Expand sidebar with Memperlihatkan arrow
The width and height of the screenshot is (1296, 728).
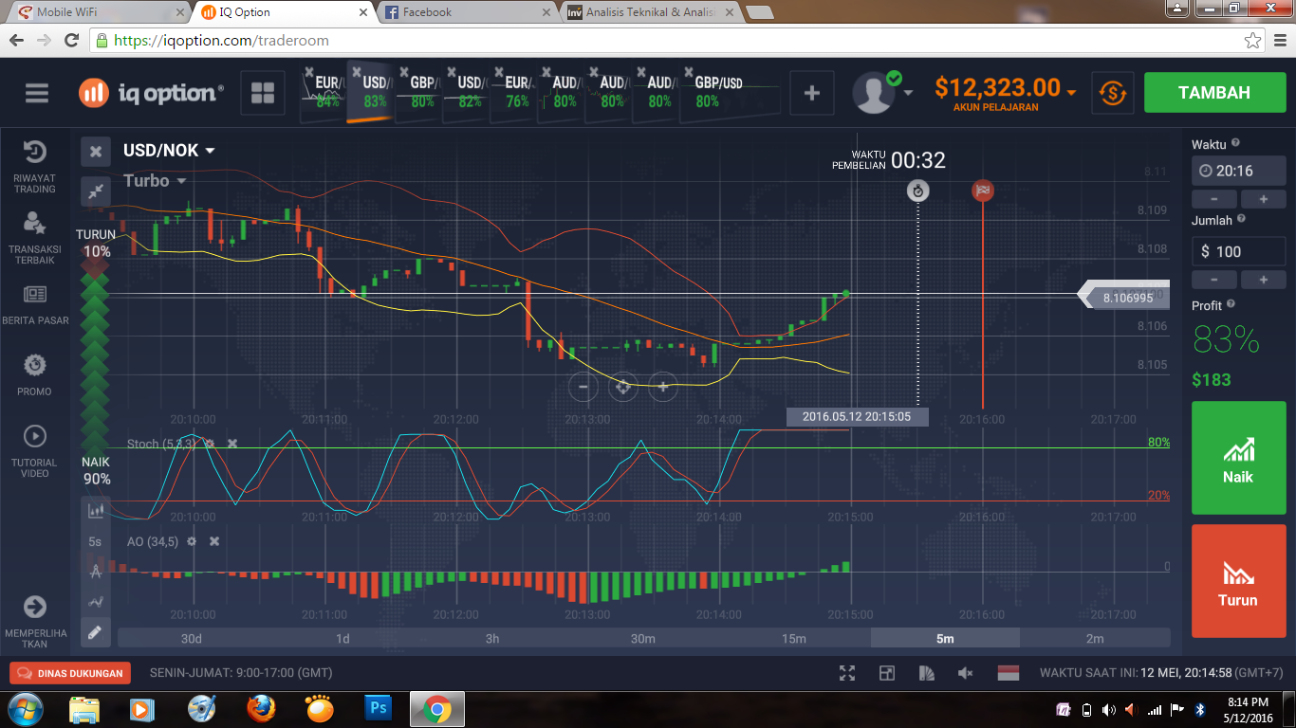(35, 621)
